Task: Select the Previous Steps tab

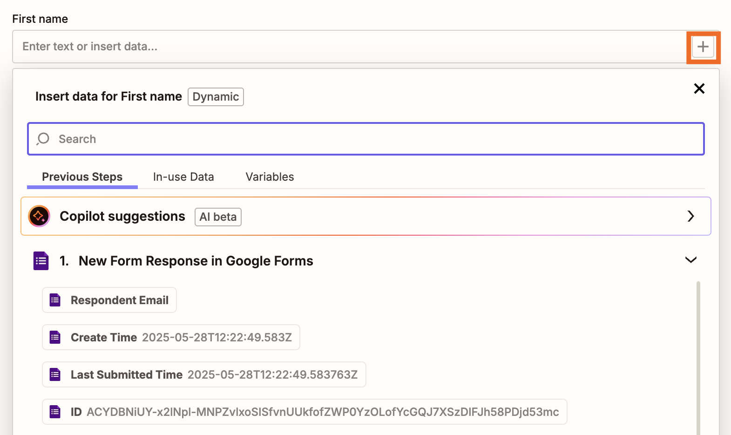Action: (82, 177)
